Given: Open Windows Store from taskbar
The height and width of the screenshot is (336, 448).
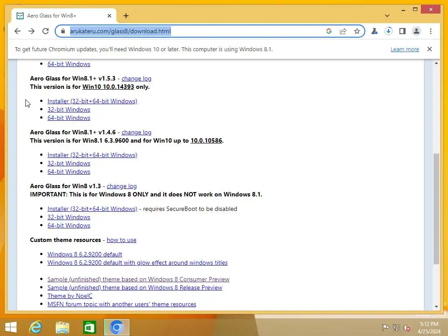Looking at the screenshot, I should click(89, 327).
